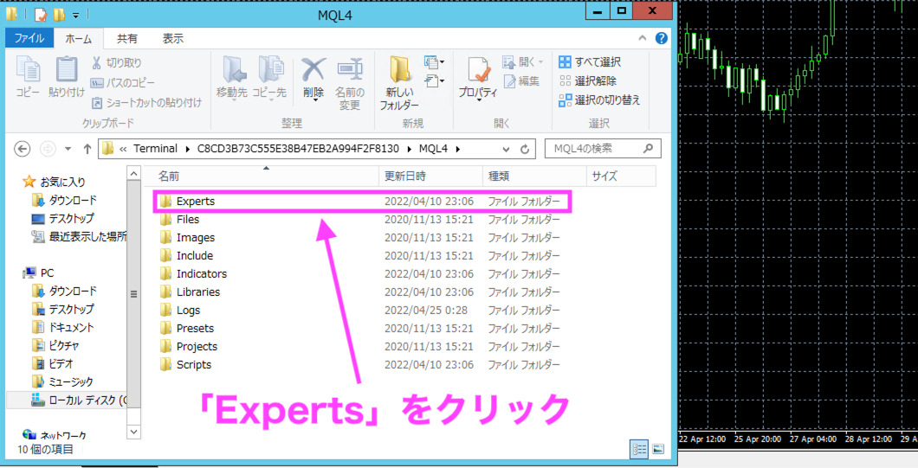Click the Up arrow navigation icon
Image resolution: width=918 pixels, height=468 pixels.
click(87, 149)
